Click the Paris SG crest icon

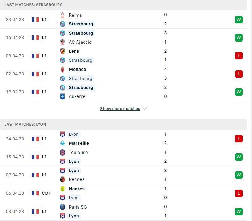tap(62, 207)
